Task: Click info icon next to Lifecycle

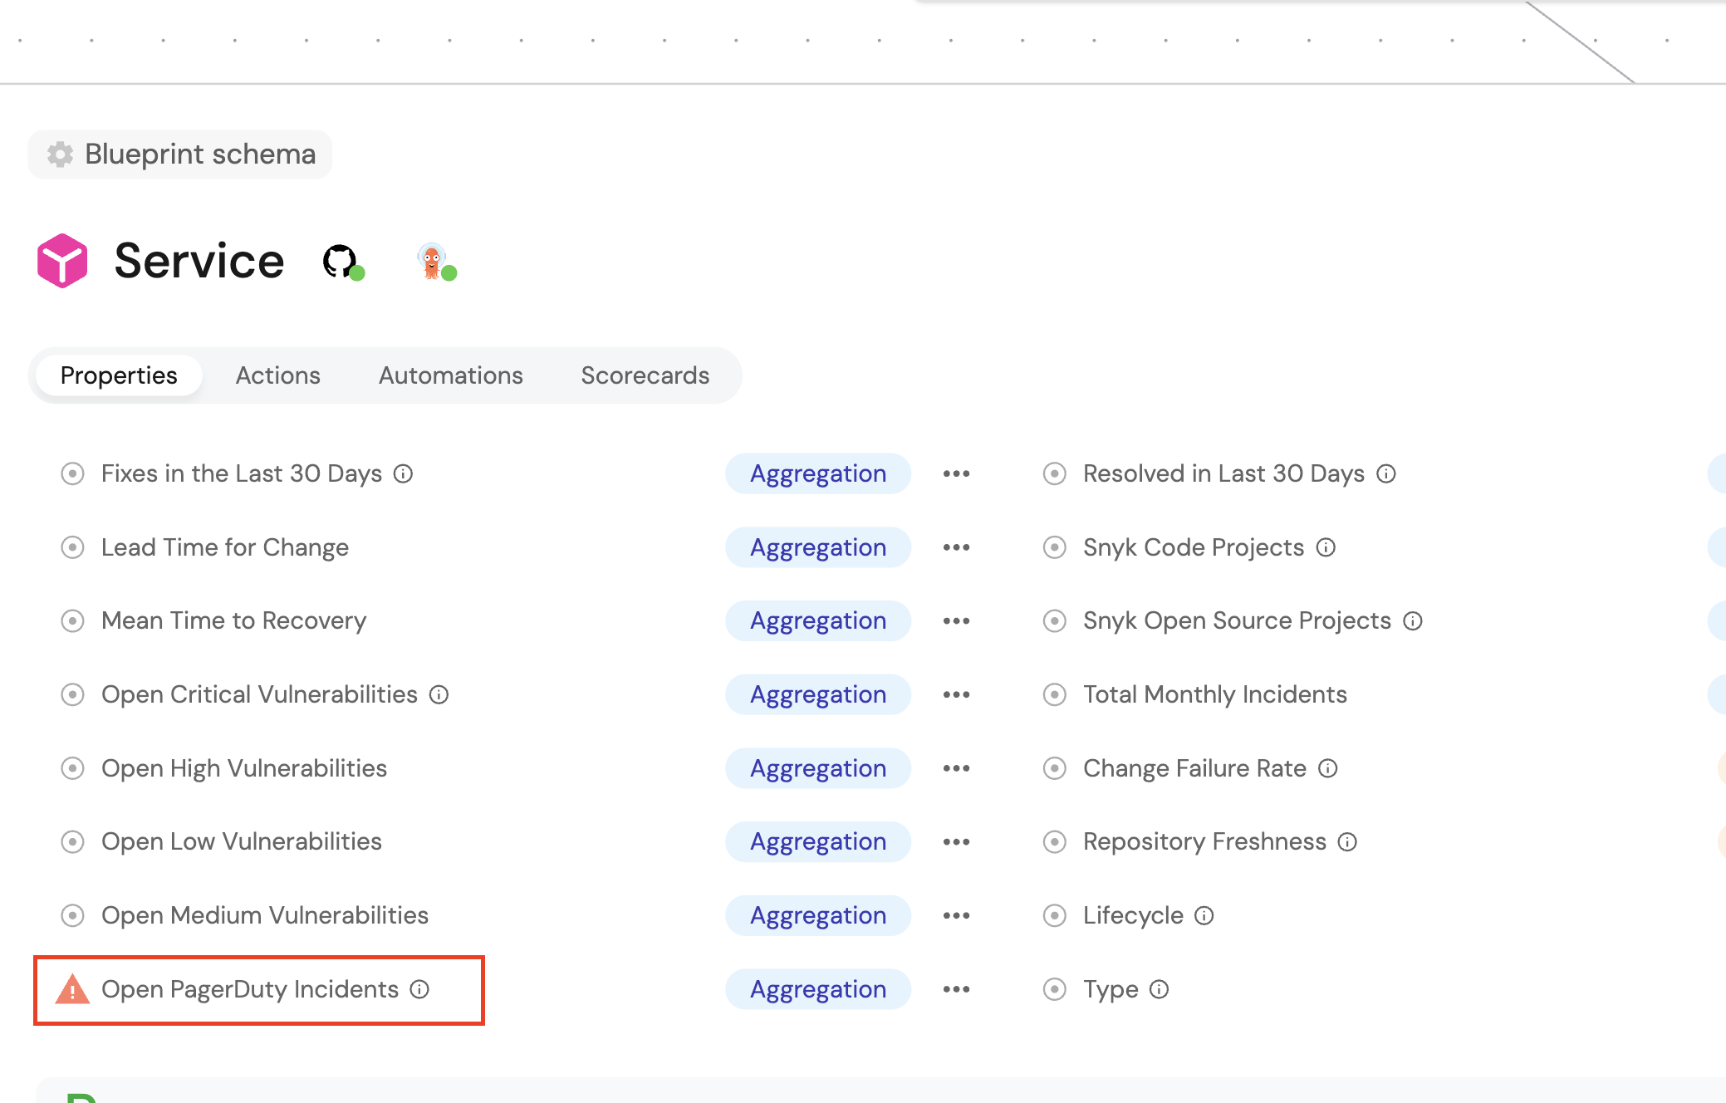Action: [x=1204, y=915]
